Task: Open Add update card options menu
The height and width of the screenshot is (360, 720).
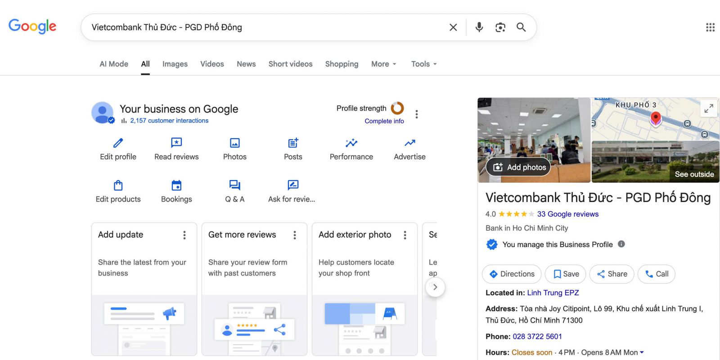Action: pyautogui.click(x=184, y=235)
